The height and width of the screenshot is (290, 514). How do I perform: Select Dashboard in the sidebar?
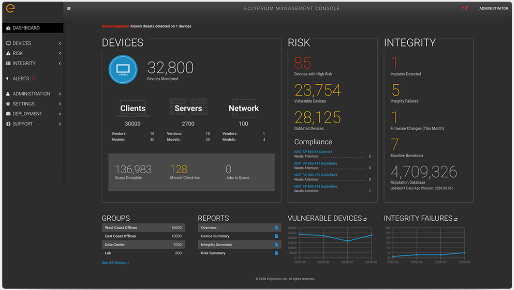click(x=33, y=28)
